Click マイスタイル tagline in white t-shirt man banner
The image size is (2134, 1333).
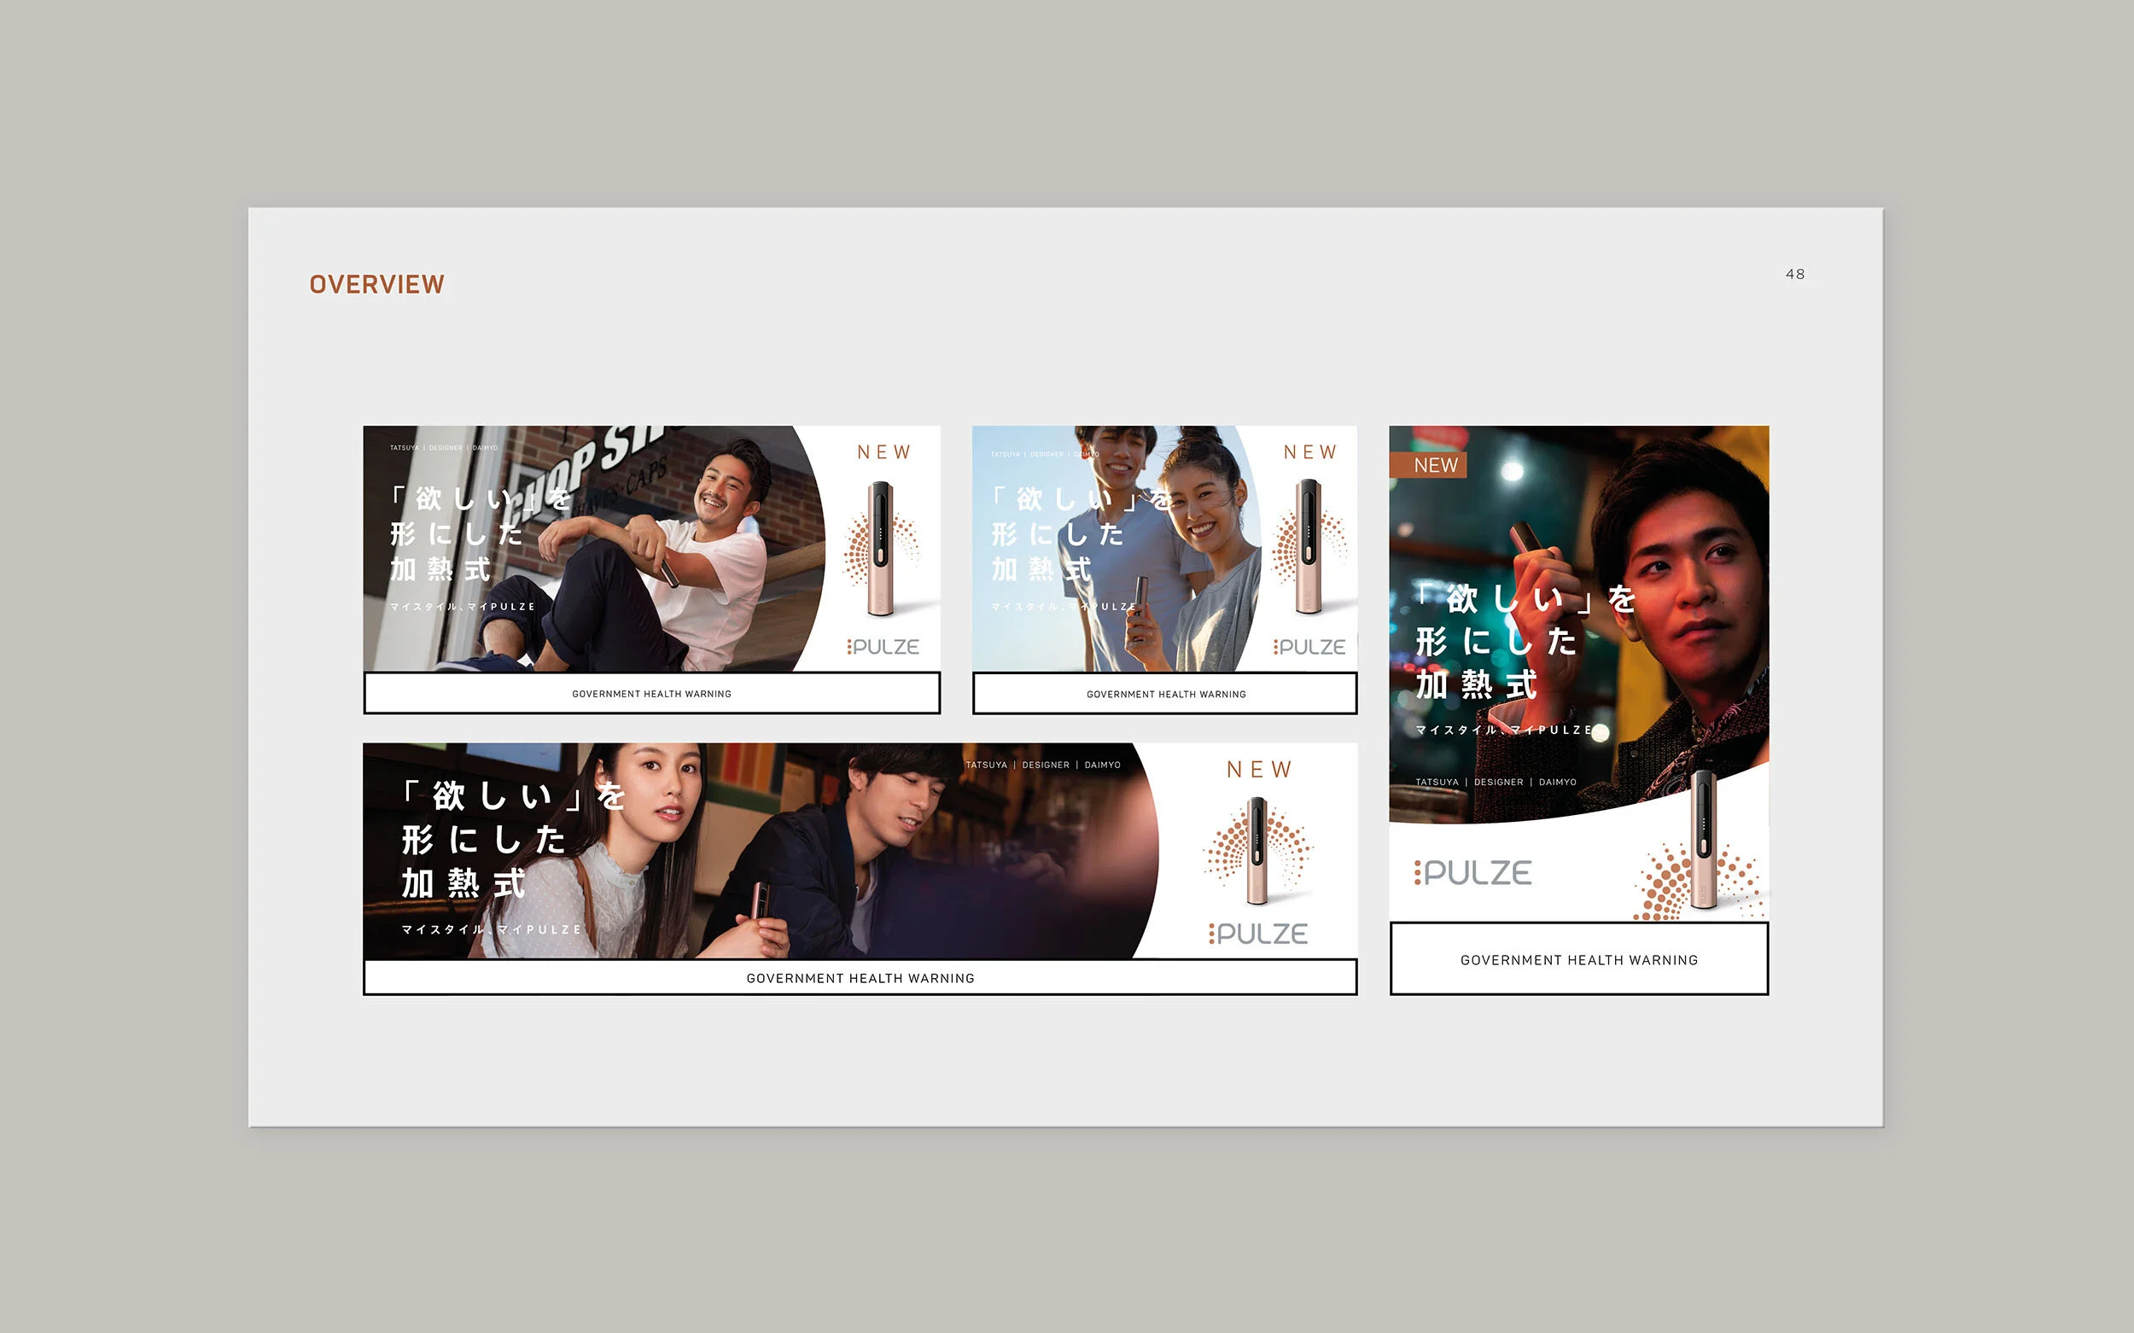click(462, 607)
